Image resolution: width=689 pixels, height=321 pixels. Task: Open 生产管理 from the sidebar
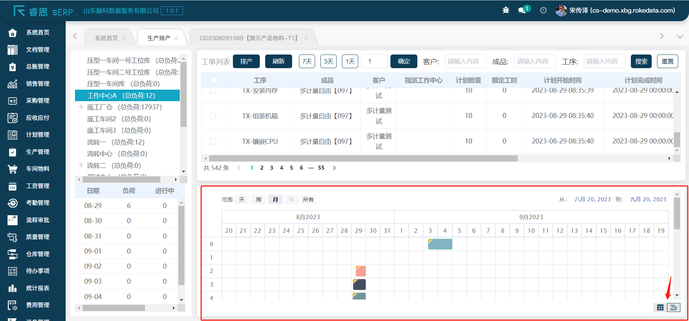tap(37, 152)
